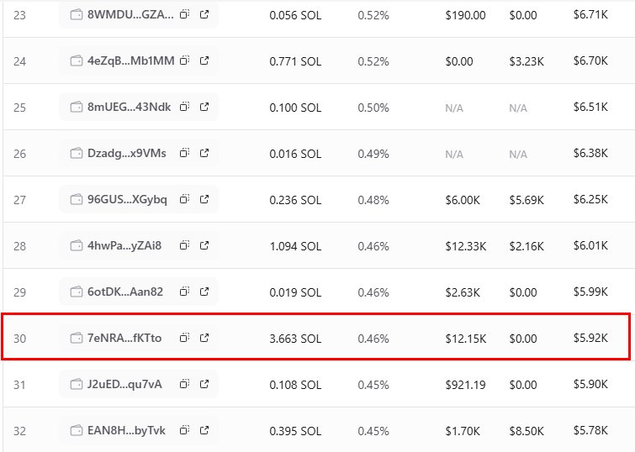635x452 pixels.
Task: Copy the 7eNRA...fKTto address
Action: click(185, 338)
